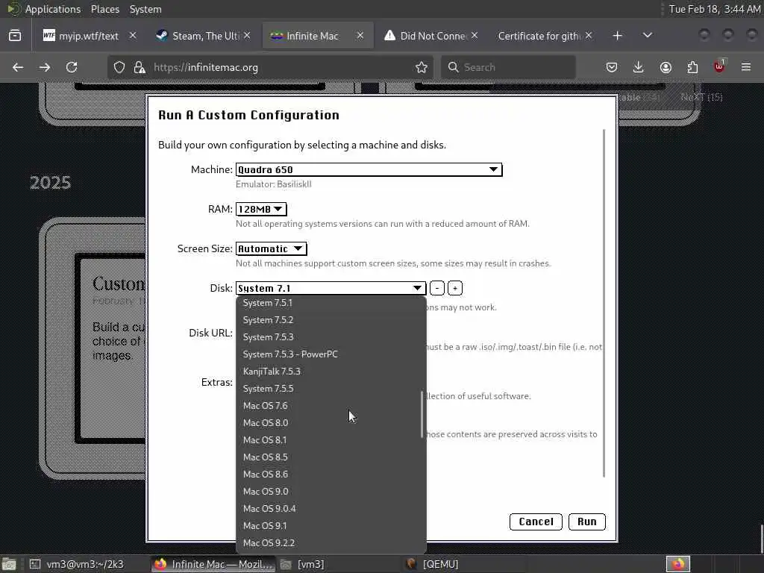
Task: Select KanjiTalk 7.5.3 disk
Action: coord(331,372)
